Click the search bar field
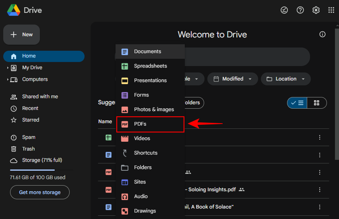 247,57
